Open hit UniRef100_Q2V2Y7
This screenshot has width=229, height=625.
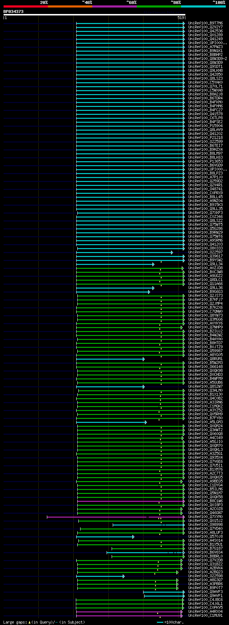click(205, 27)
